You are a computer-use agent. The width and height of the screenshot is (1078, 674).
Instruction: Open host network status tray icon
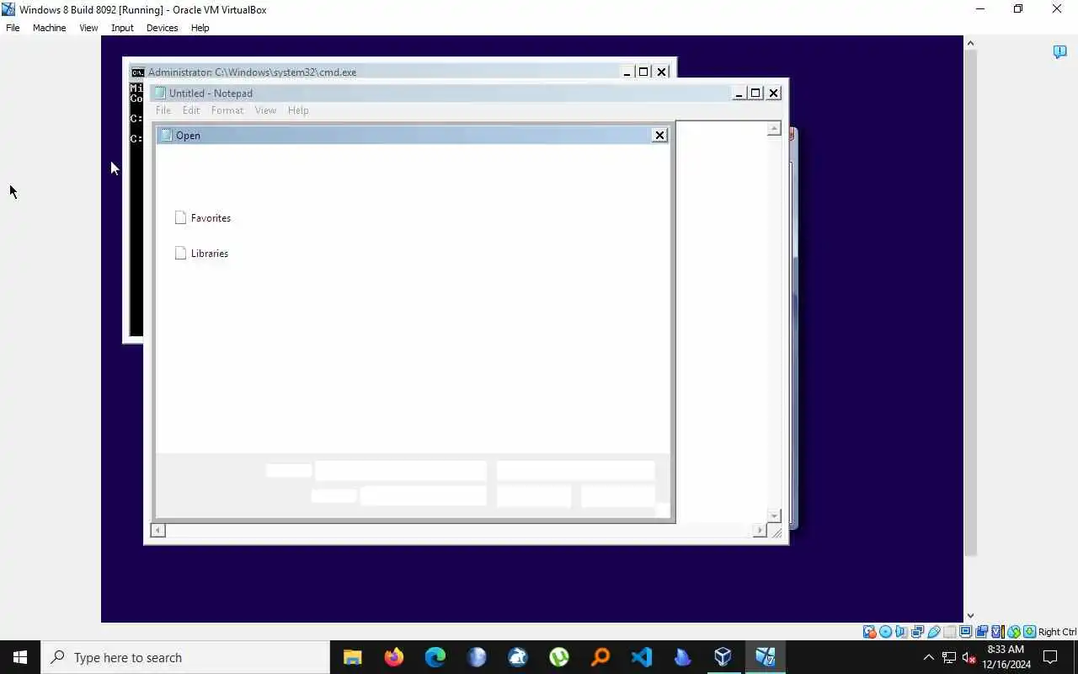point(948,657)
